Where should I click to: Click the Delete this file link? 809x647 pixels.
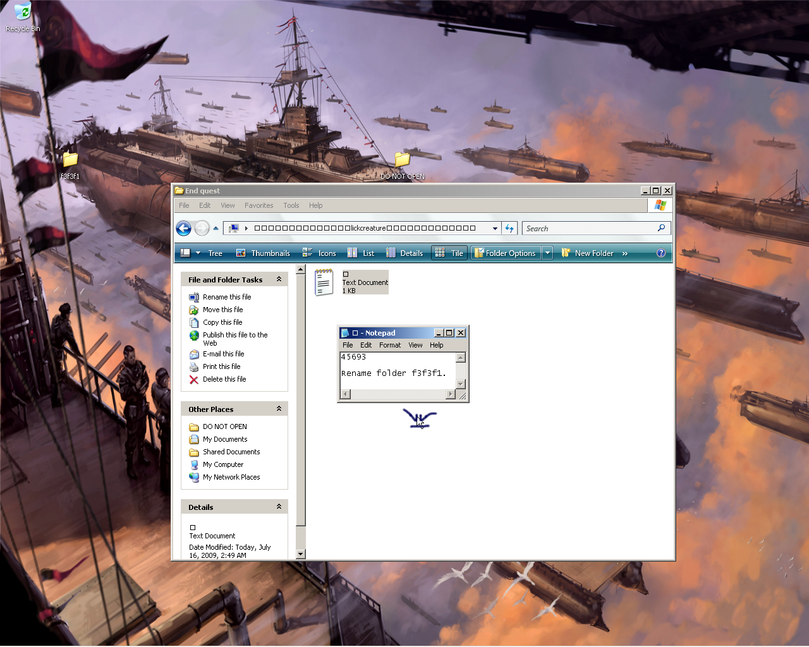(x=224, y=379)
